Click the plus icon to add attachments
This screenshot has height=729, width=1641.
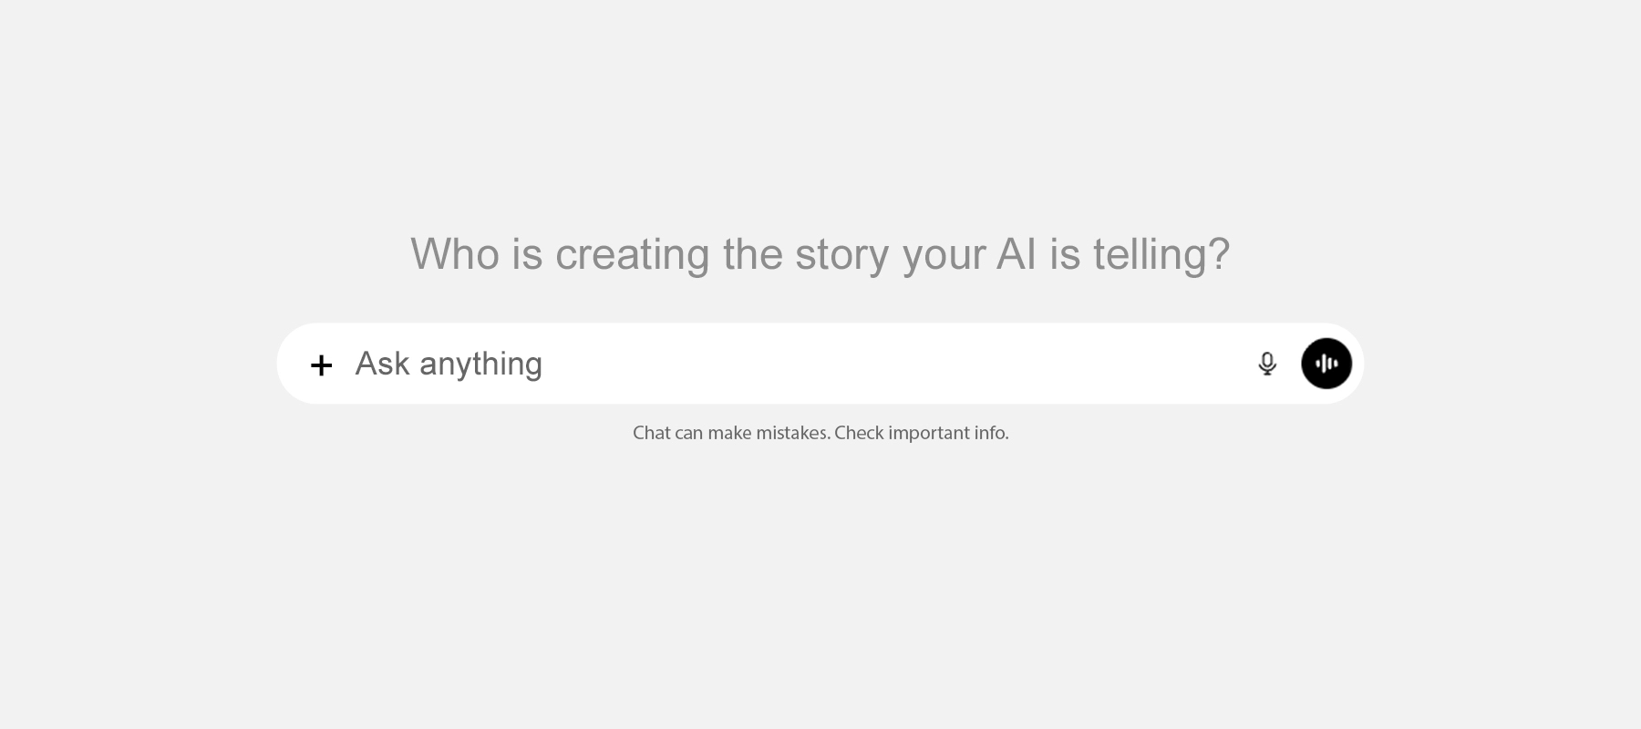pyautogui.click(x=321, y=365)
